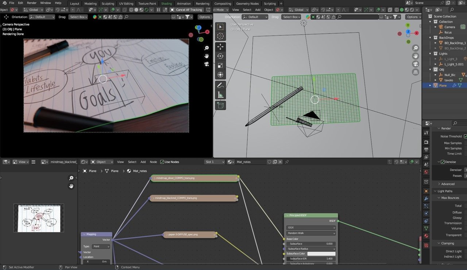467x270 pixels.
Task: Pin the Mat_notes material with the pin icon
Action: [x=287, y=162]
